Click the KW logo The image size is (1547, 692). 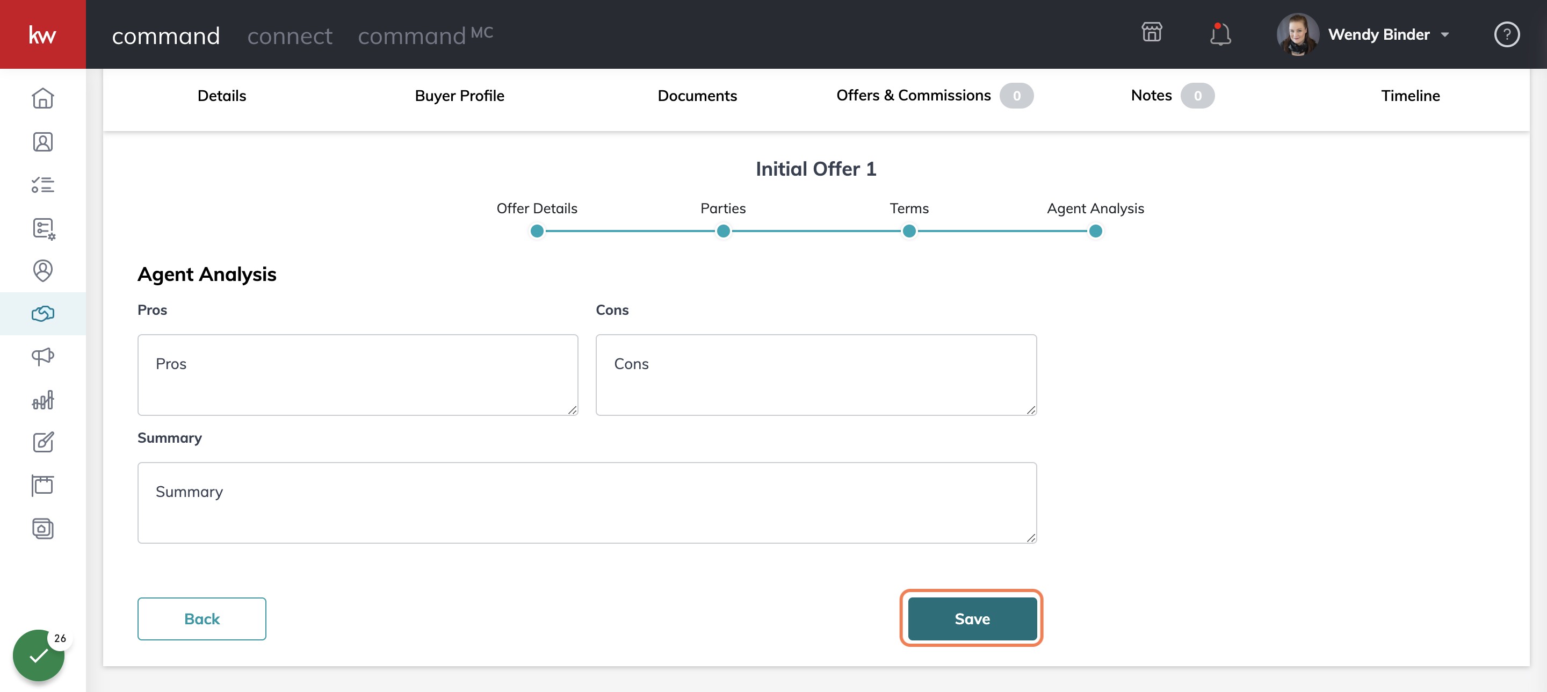pos(42,34)
